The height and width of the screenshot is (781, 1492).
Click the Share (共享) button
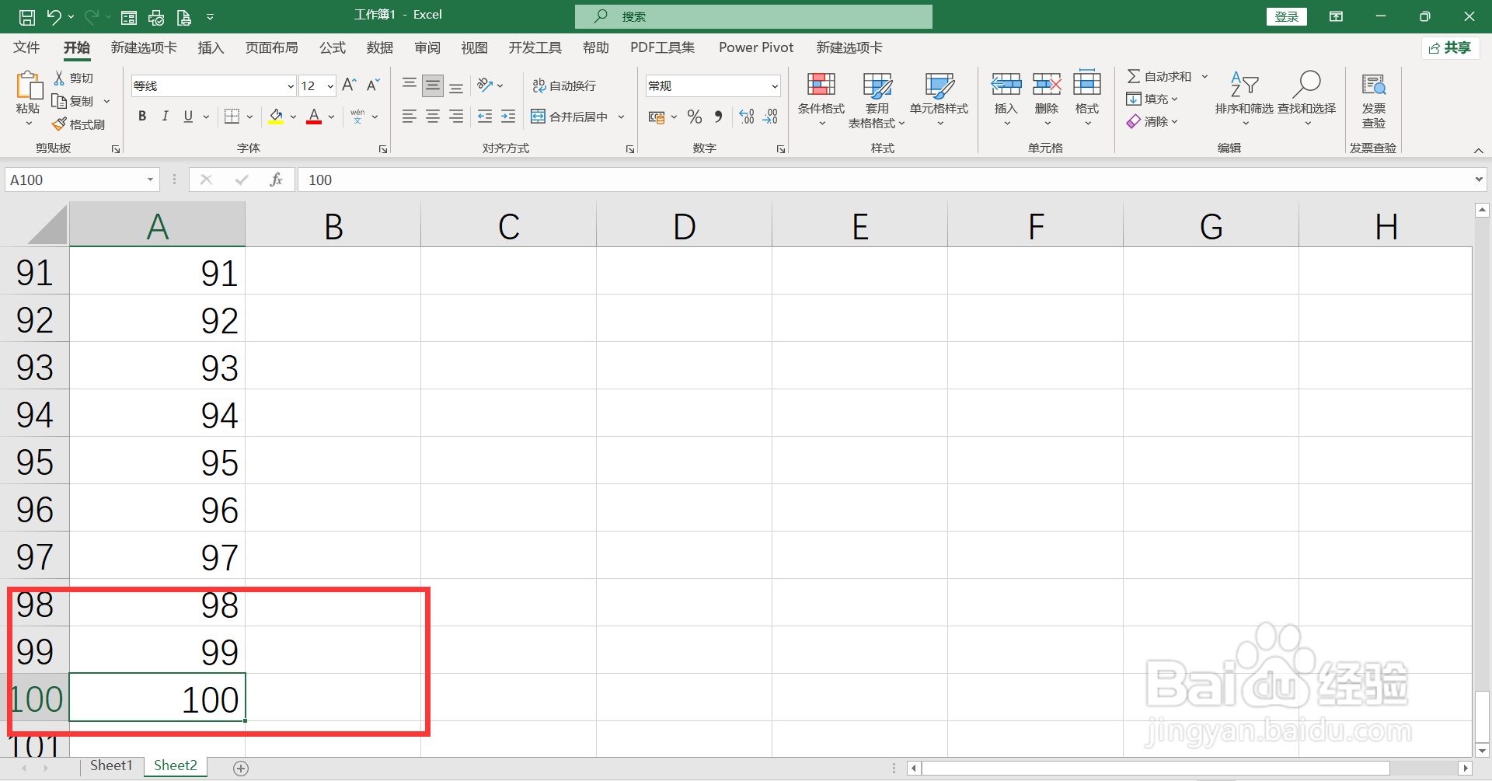coord(1450,47)
